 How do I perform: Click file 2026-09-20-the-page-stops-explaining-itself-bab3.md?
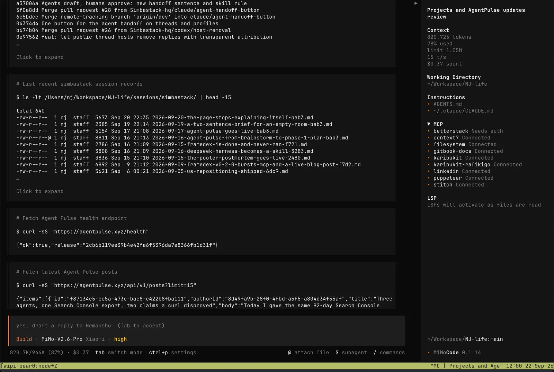click(233, 118)
